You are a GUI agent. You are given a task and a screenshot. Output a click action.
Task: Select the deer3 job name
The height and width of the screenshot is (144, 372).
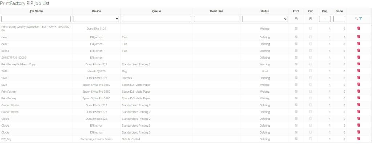pos(5,51)
